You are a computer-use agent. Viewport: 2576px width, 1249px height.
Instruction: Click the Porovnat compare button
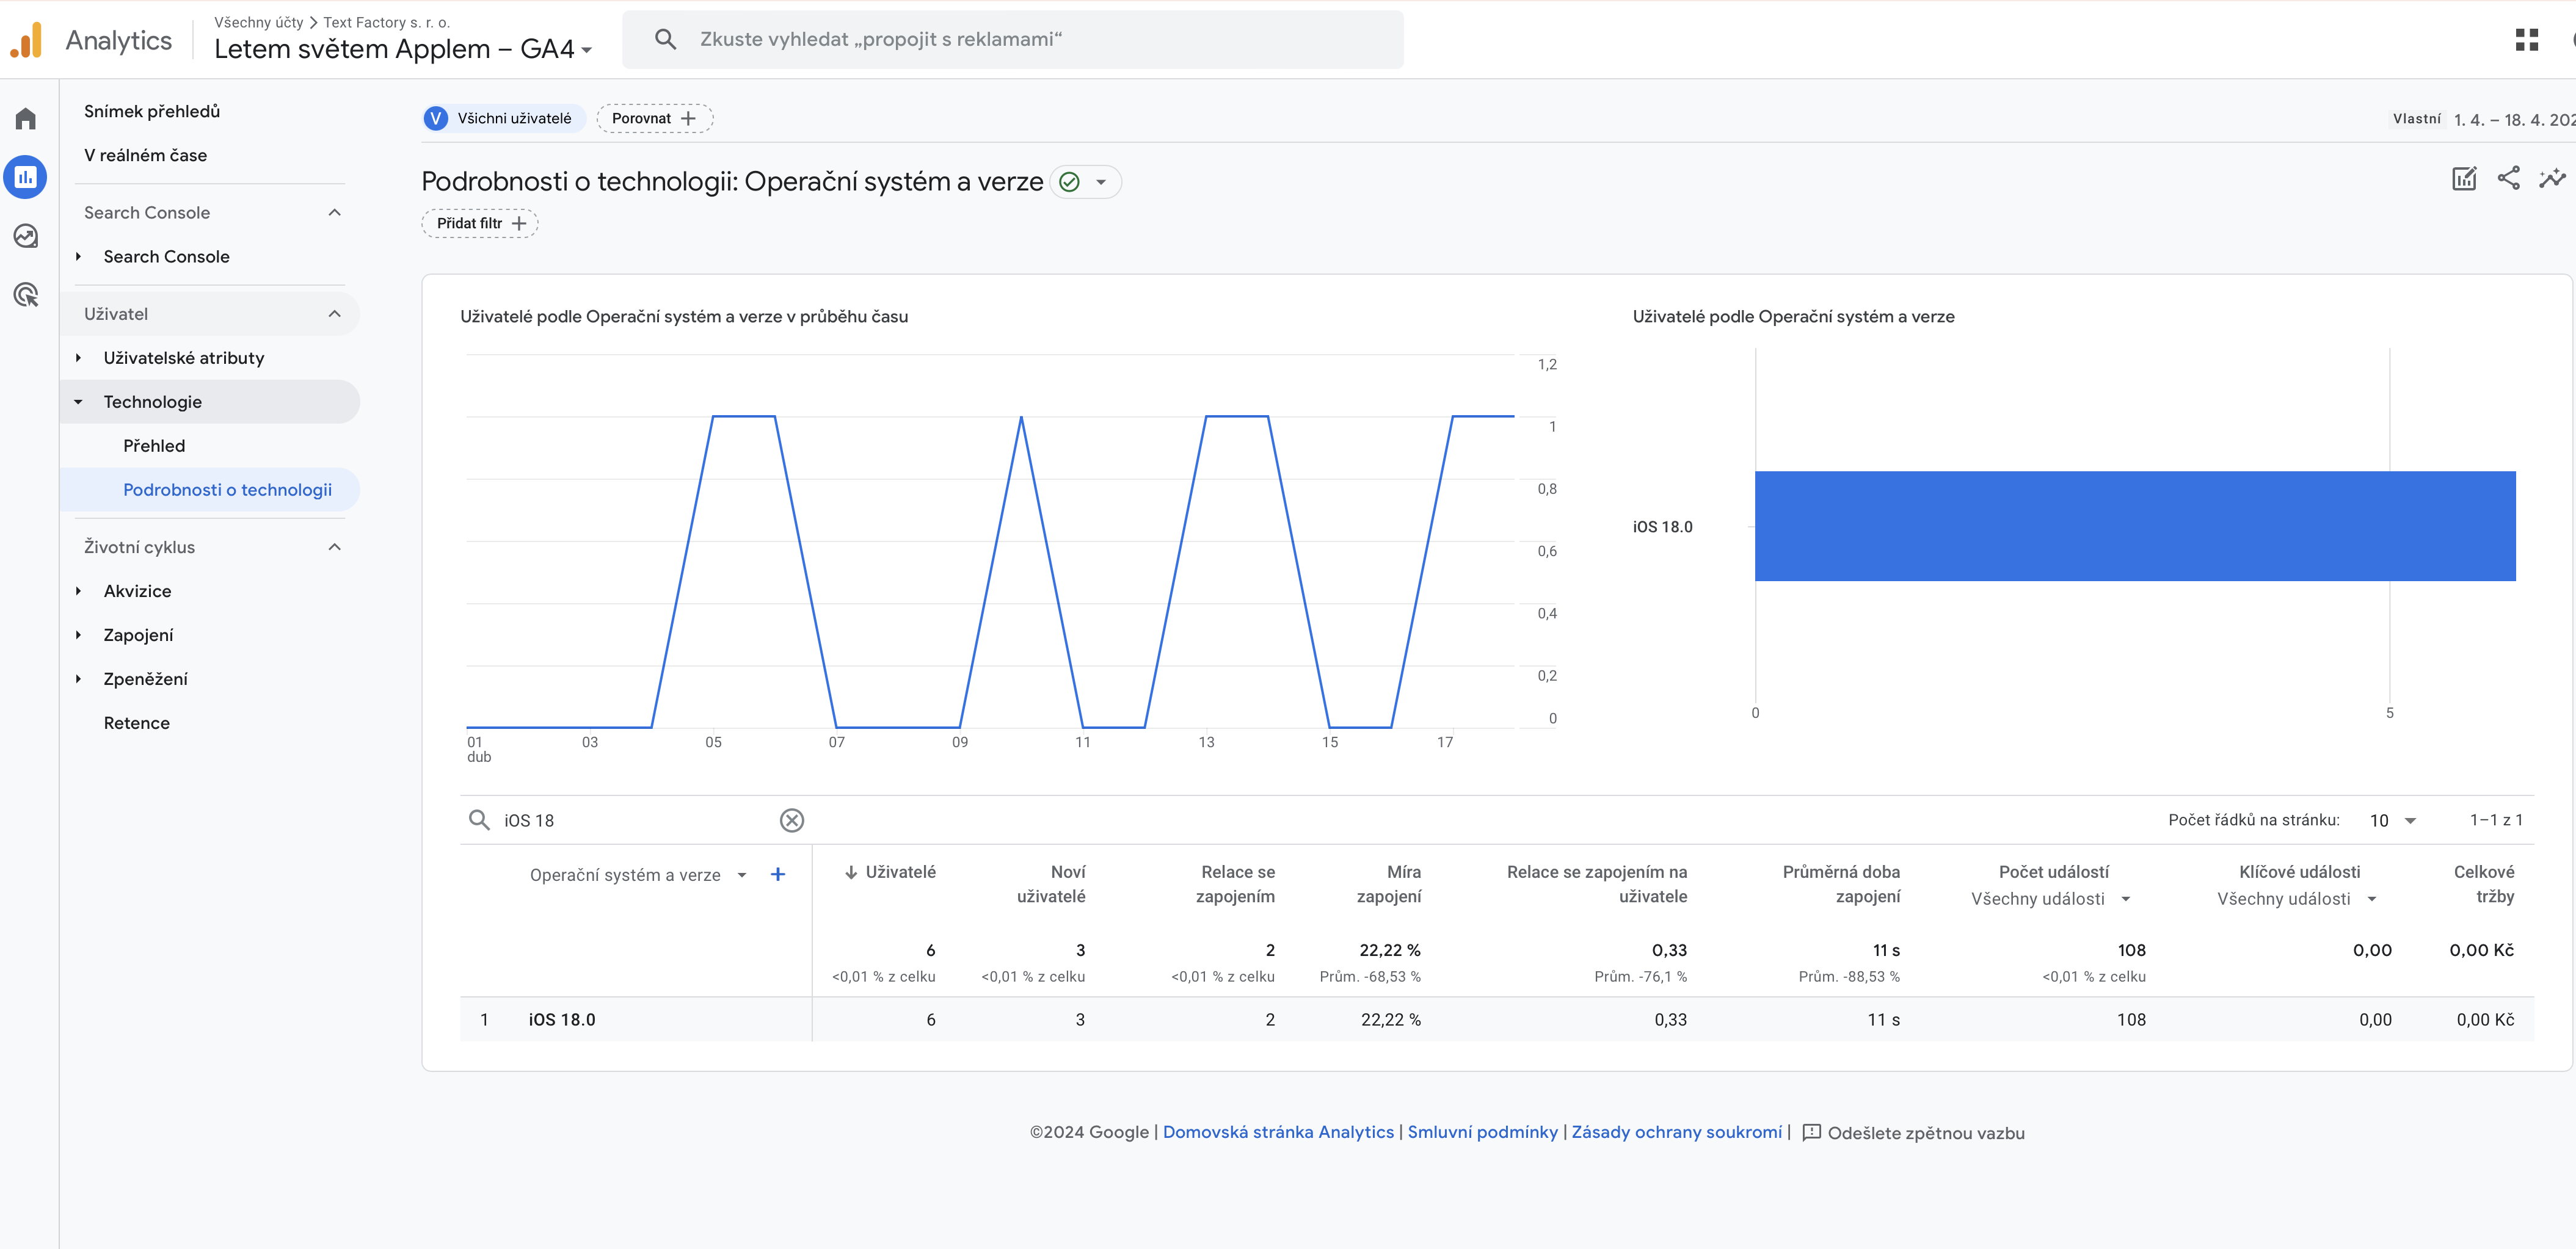pyautogui.click(x=654, y=118)
